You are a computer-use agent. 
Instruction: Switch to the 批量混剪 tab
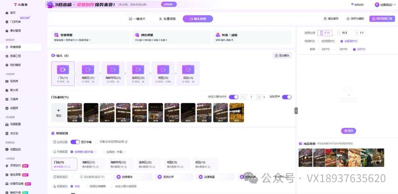point(167,19)
